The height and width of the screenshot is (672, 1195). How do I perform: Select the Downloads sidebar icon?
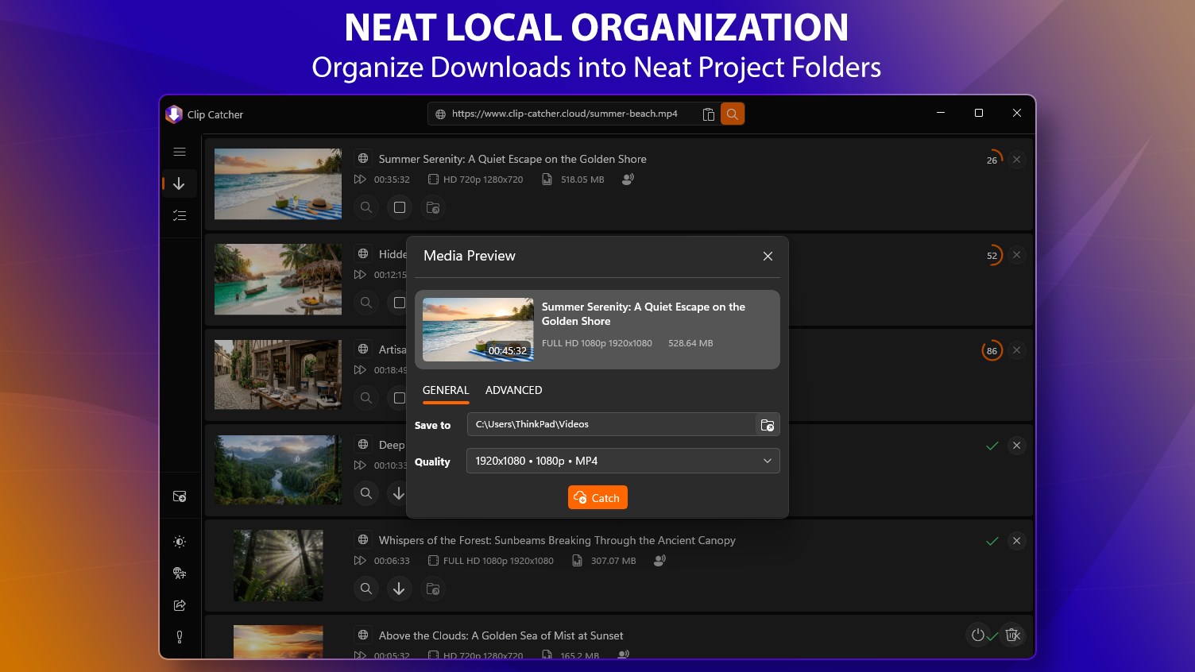click(x=180, y=183)
